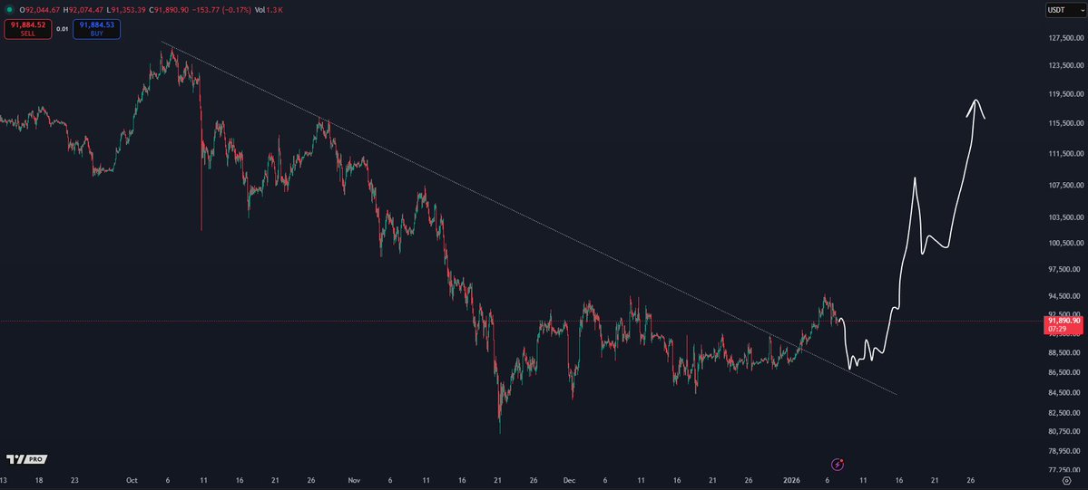Click the Vol 1.3 K indicator label
This screenshot has width=1088, height=490.
click(x=270, y=10)
